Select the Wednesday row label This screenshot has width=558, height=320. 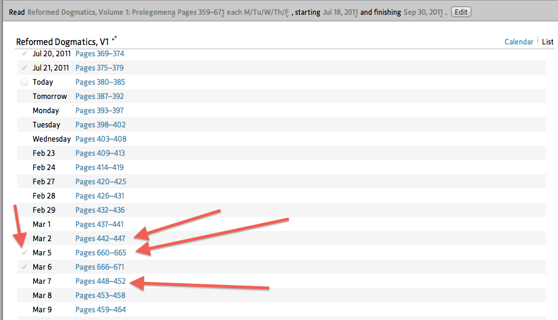coord(52,139)
